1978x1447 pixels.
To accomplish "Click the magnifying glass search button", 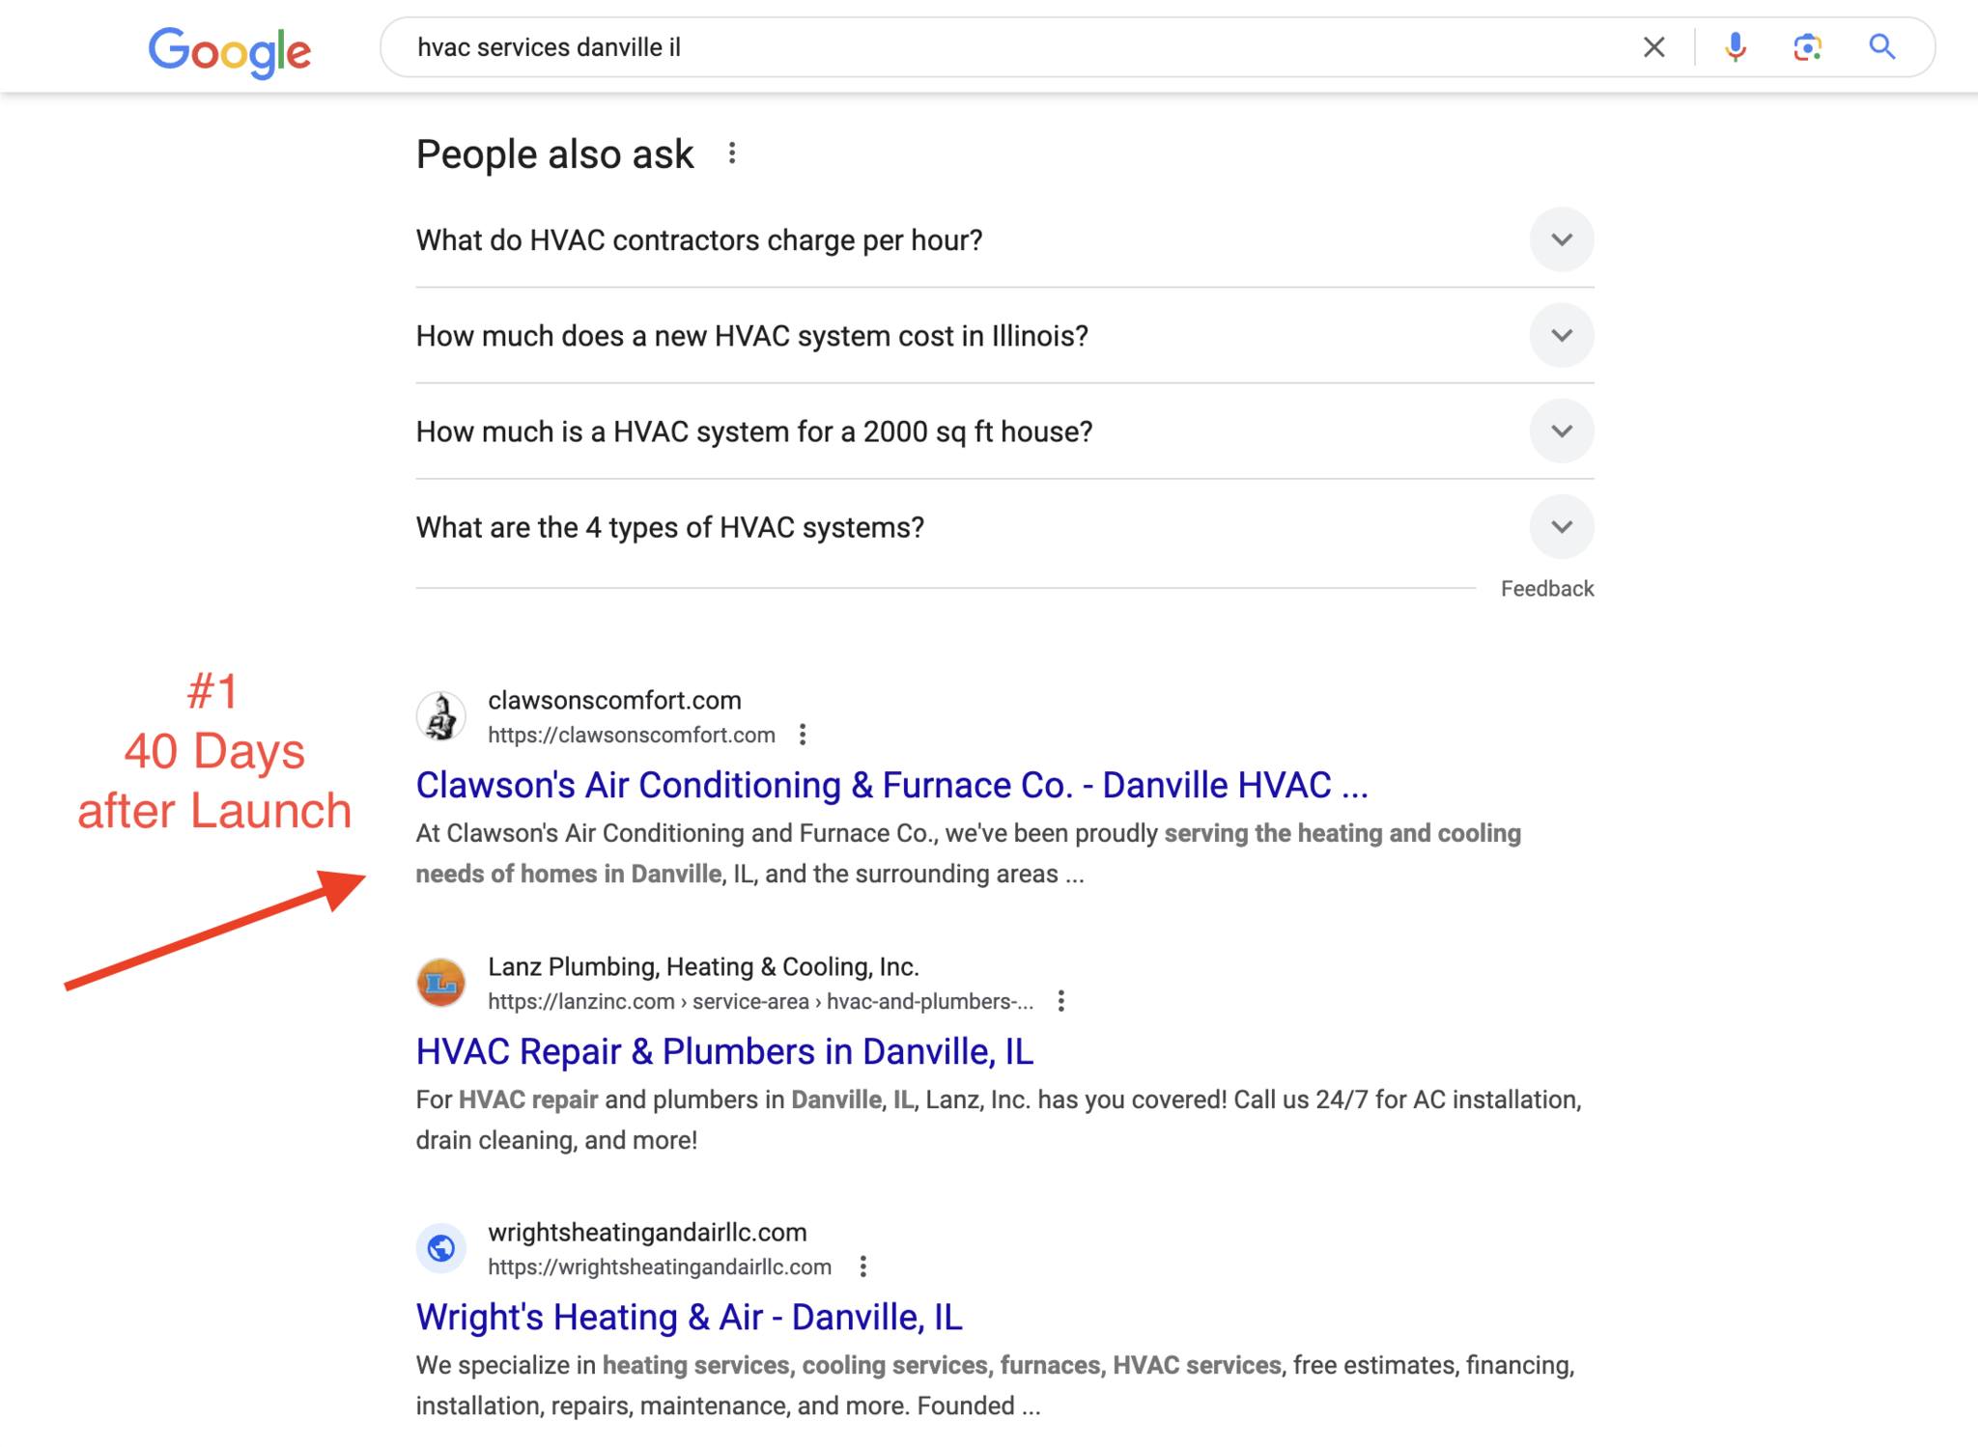I will [1881, 46].
